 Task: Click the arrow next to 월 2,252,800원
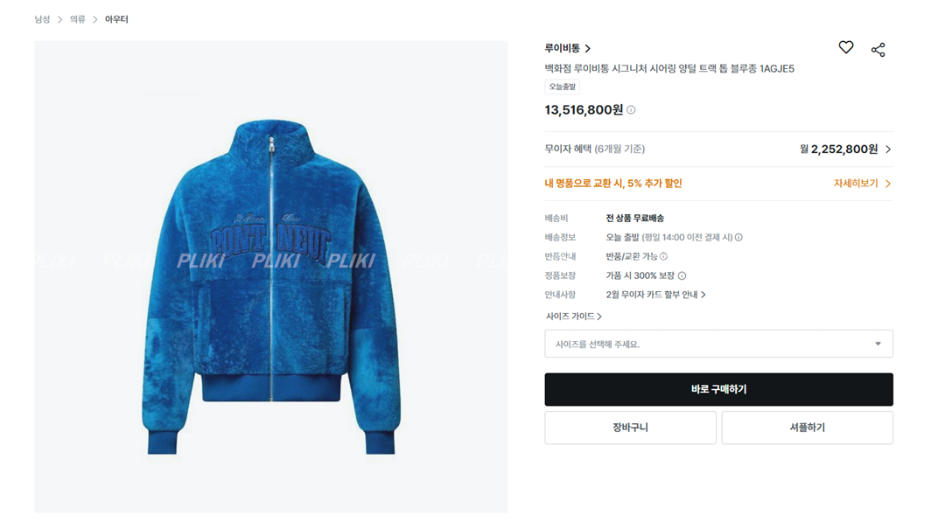coord(888,150)
